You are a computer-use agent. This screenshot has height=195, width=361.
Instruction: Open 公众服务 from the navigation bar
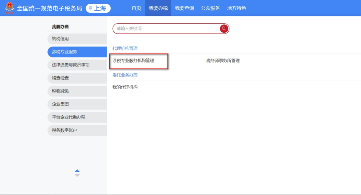pos(210,8)
